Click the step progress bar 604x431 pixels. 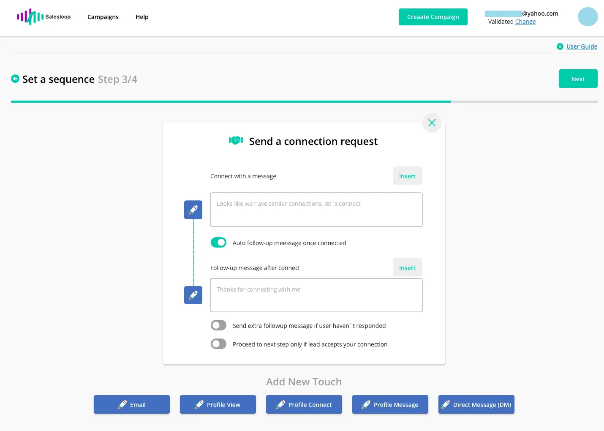304,101
